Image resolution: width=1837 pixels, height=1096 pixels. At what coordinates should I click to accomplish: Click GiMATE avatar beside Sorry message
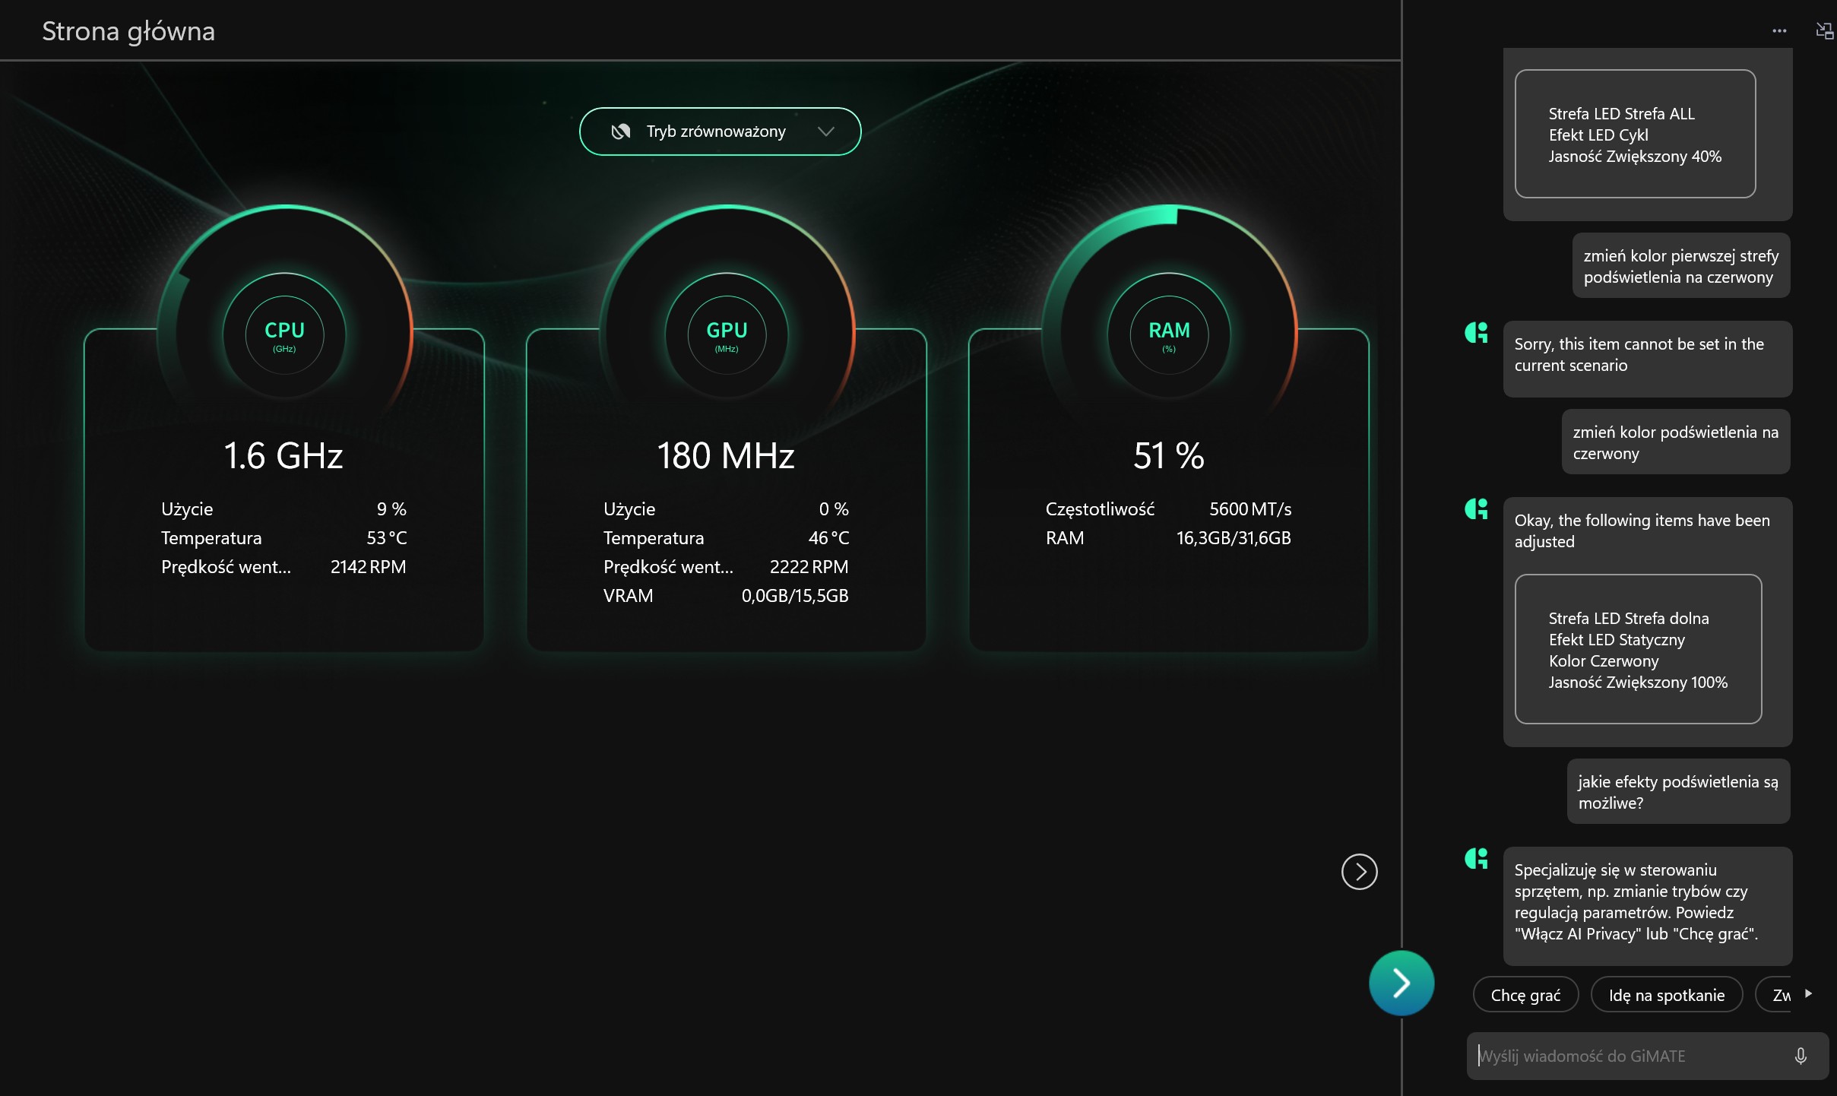(1476, 333)
